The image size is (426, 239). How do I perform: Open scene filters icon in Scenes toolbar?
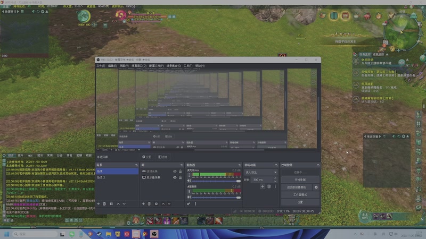[111, 204]
